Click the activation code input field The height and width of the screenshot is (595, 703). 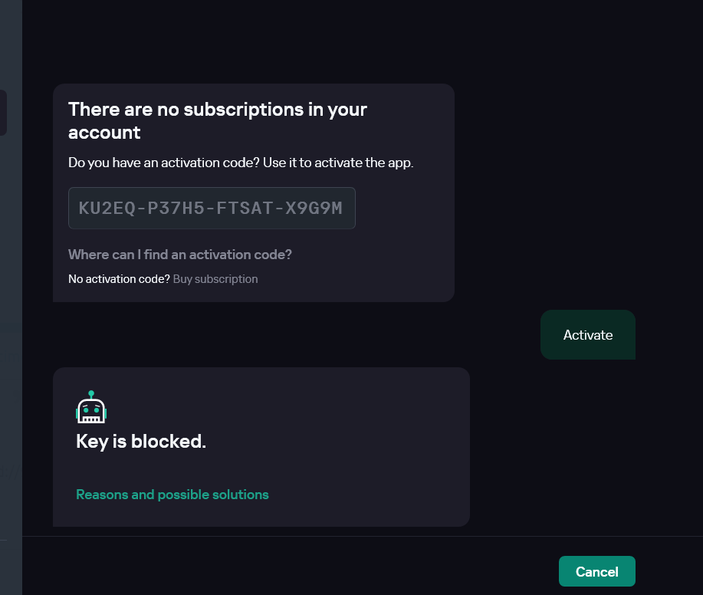212,208
